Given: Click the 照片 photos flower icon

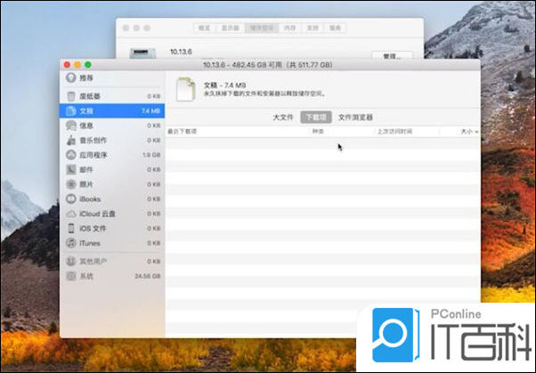Looking at the screenshot, I should [71, 184].
